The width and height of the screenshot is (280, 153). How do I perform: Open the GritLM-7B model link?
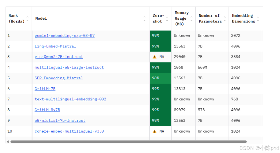(45, 89)
